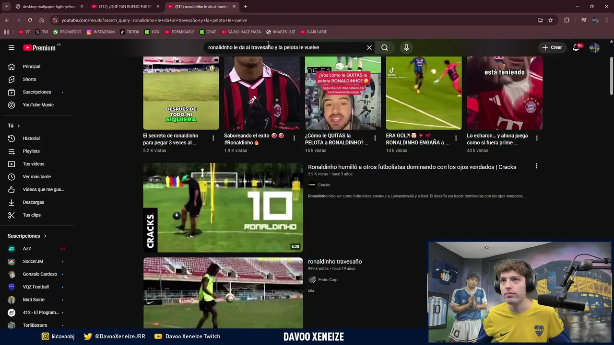Open the Chrome apps grid shortcut
This screenshot has width=614, height=345.
[6, 32]
